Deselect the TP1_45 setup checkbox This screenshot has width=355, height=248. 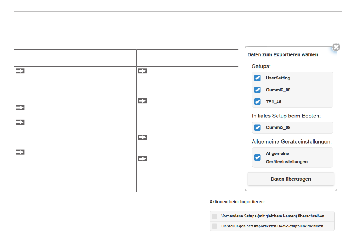pos(257,102)
